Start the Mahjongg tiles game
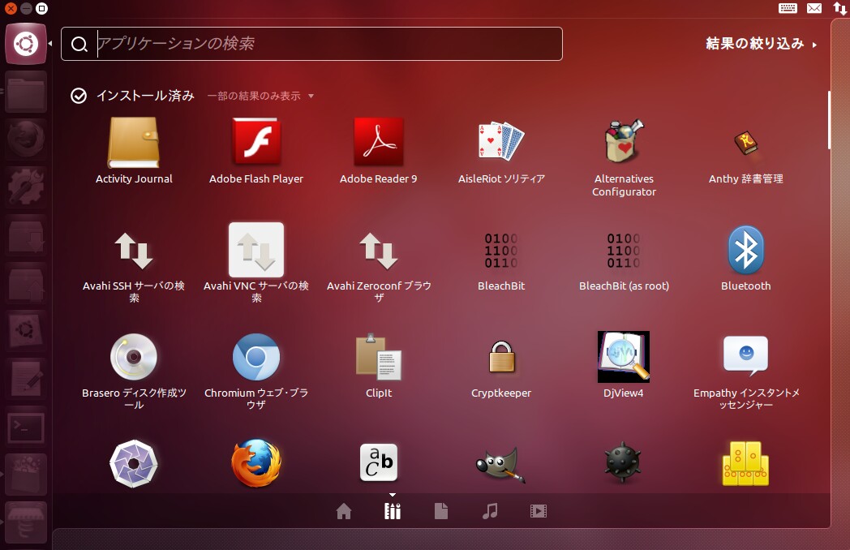 click(746, 464)
